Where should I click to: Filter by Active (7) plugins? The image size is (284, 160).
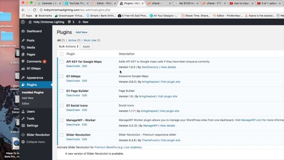click(74, 40)
